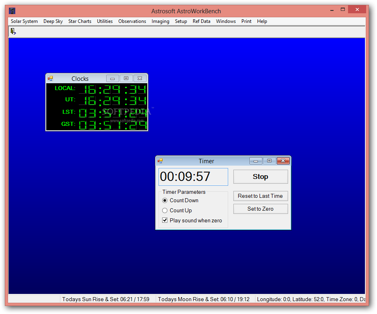Minimize the Clocks window
The width and height of the screenshot is (377, 314).
tap(112, 78)
